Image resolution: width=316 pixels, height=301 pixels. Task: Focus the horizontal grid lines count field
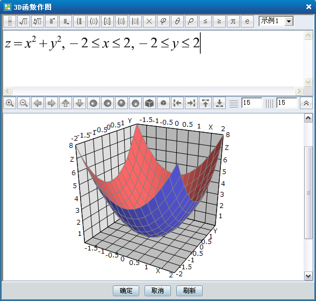(252, 103)
